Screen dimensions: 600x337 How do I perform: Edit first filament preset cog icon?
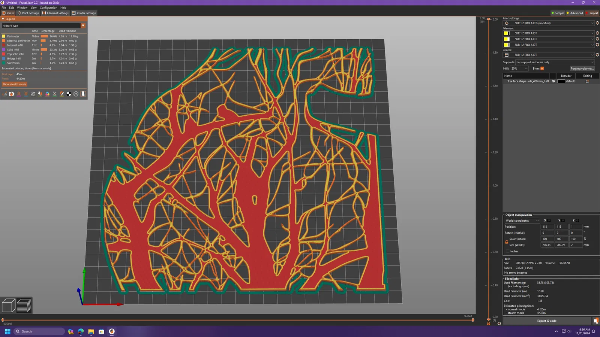click(597, 33)
